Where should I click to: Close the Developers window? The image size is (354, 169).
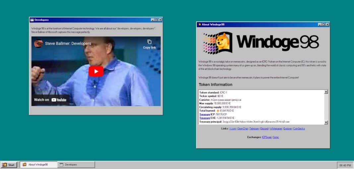(x=160, y=20)
